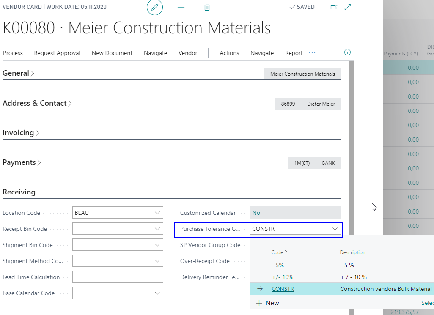Open the Shipment Method Code dropdown arrow
Image resolution: width=434 pixels, height=315 pixels.
click(157, 261)
